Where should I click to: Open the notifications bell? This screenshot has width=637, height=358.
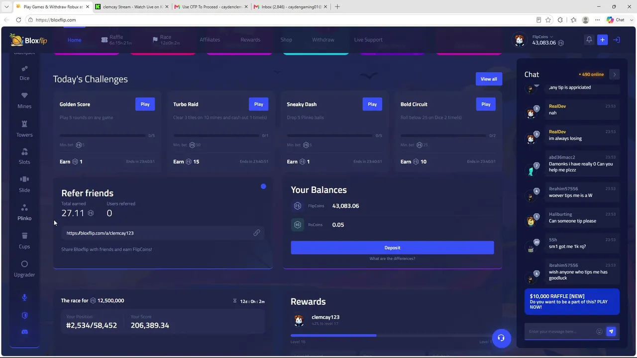click(x=589, y=40)
